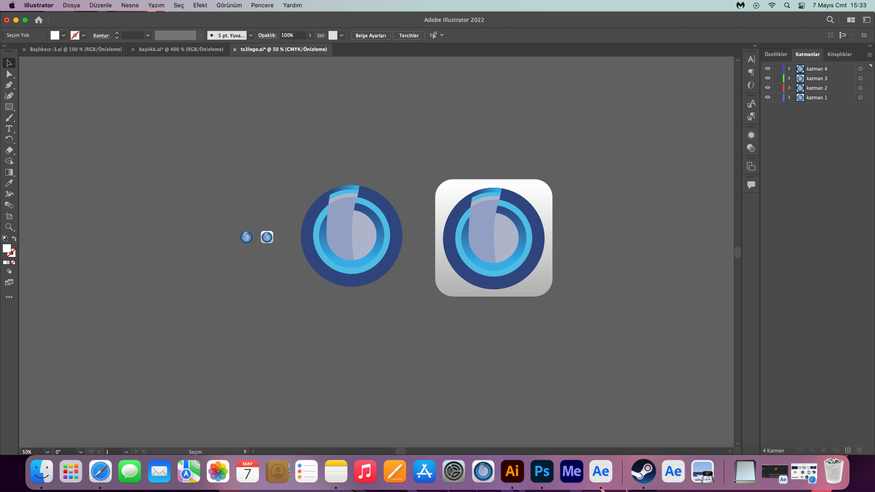Select the Eyedropper tool
The image size is (875, 492).
(9, 183)
